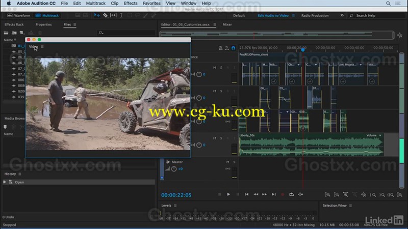Open the Selection/View panel menu
408x229 pixels.
(350, 206)
